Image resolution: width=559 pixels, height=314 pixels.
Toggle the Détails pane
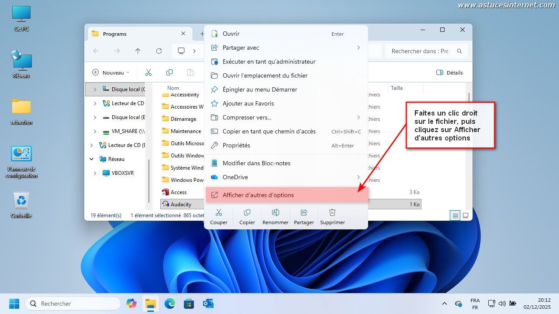pyautogui.click(x=449, y=73)
